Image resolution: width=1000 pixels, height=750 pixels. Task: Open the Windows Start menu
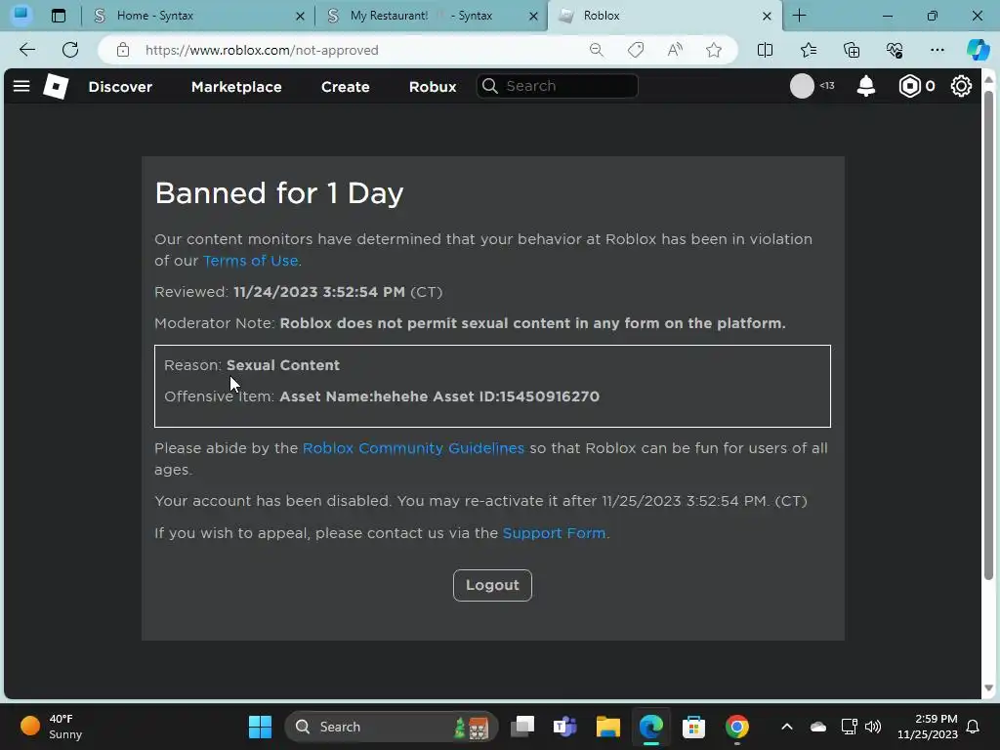pyautogui.click(x=260, y=727)
